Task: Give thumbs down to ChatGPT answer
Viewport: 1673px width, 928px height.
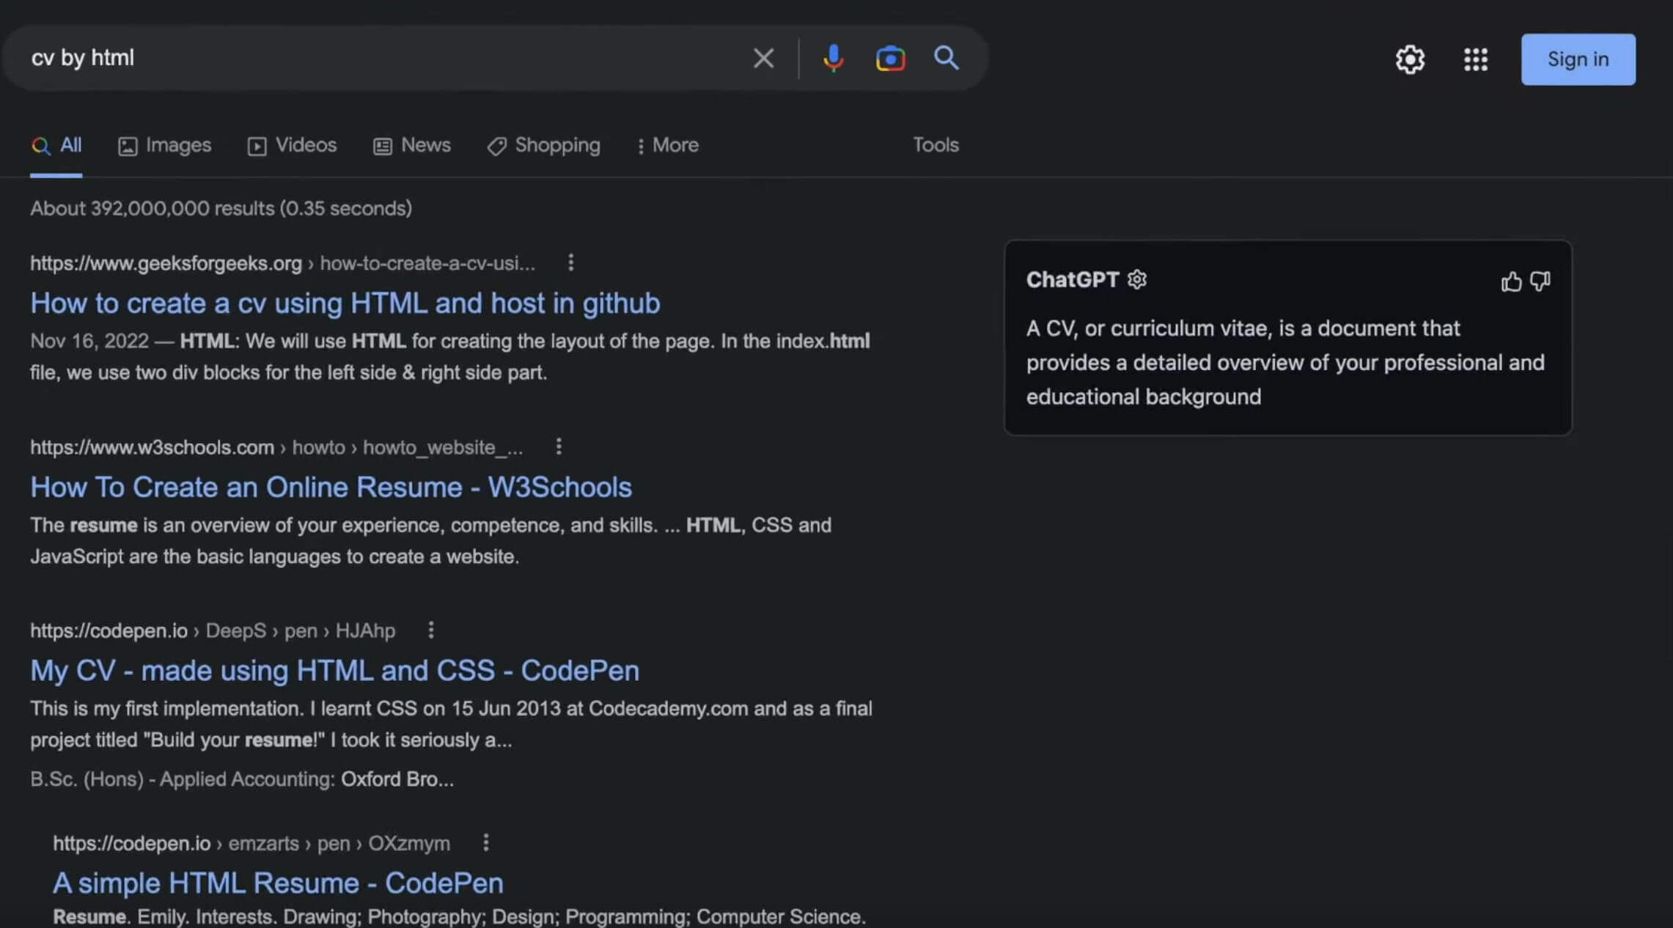Action: (x=1540, y=281)
